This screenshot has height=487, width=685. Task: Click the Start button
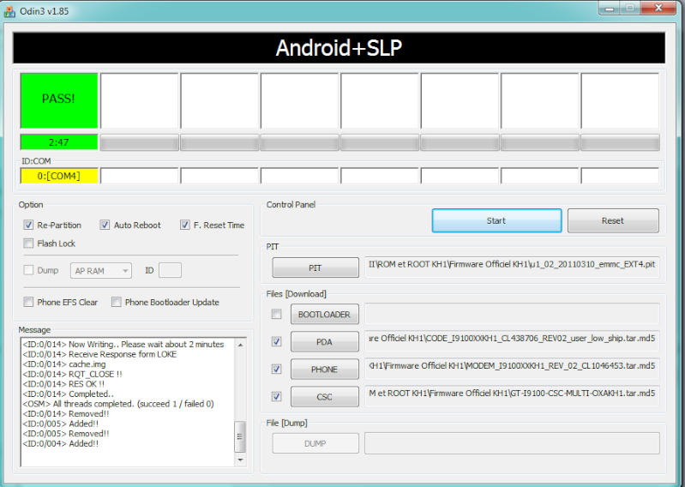click(x=496, y=220)
